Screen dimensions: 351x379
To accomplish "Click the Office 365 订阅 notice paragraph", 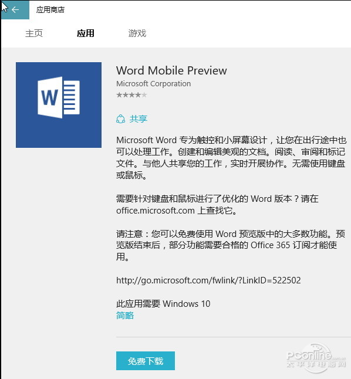I will [231, 245].
